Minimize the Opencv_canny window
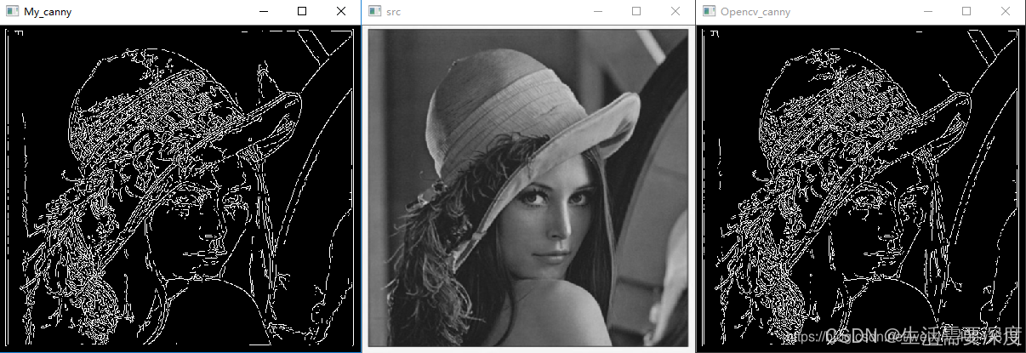The width and height of the screenshot is (1026, 353). click(928, 12)
